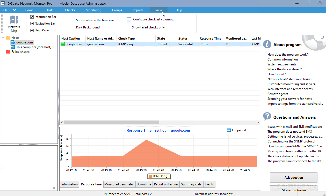Click For period link on chart
This screenshot has height=196, width=326.
click(x=240, y=130)
